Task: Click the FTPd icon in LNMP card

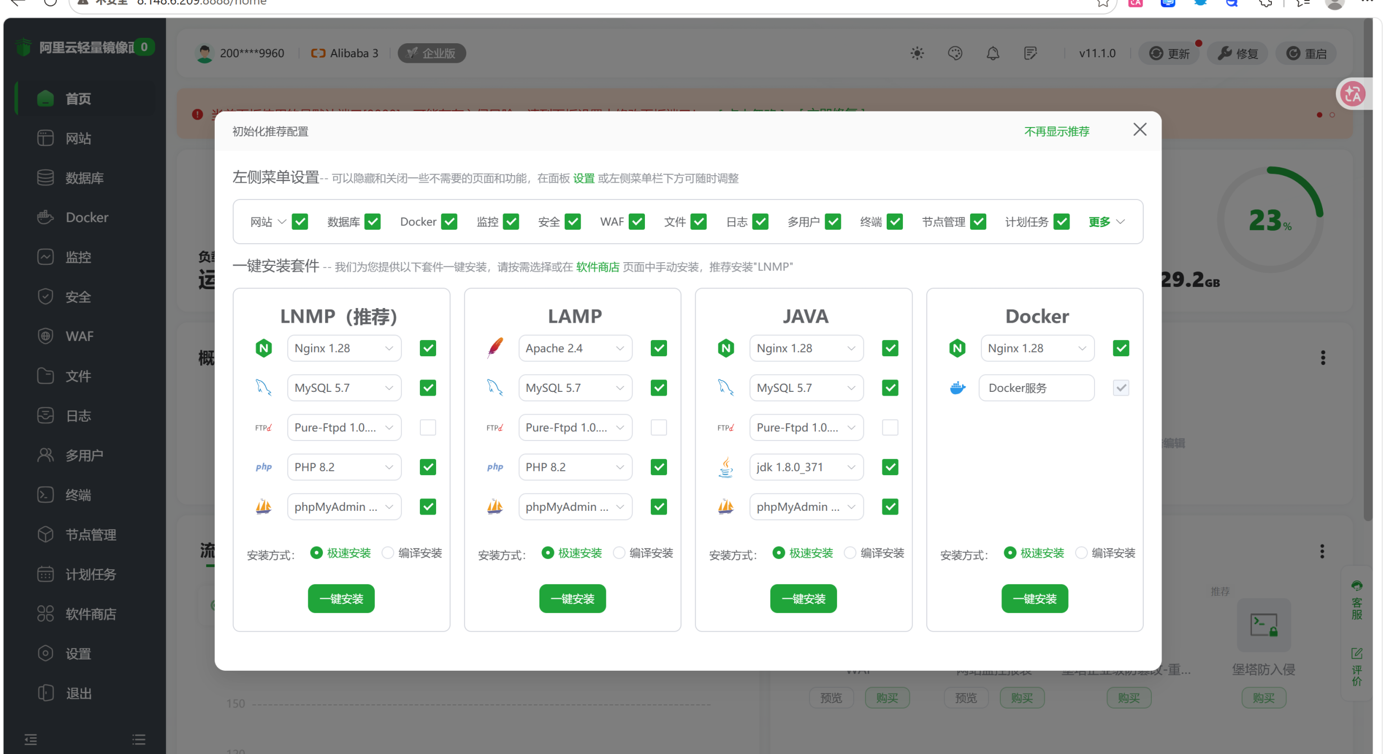Action: [x=263, y=428]
